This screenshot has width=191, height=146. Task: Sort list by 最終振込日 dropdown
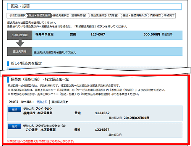click(60, 102)
